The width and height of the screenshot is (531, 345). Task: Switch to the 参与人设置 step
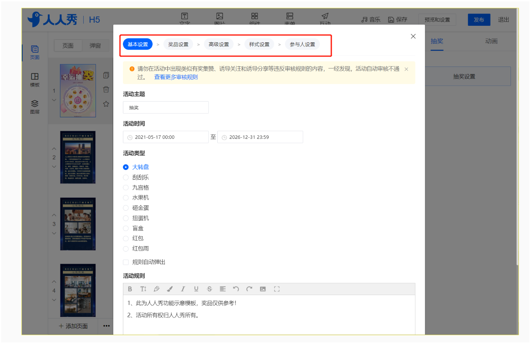(x=302, y=44)
